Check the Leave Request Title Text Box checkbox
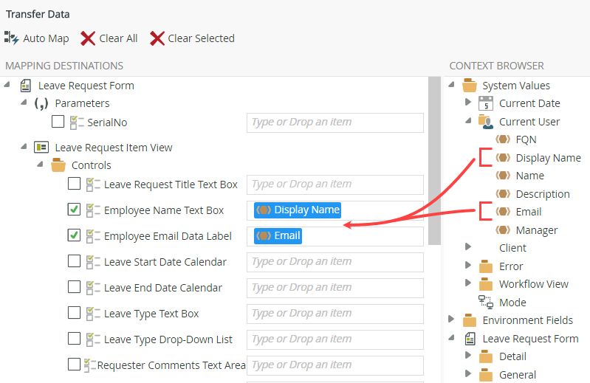The image size is (590, 383). [74, 184]
